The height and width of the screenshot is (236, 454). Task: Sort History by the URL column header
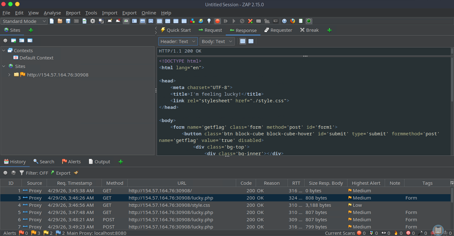tap(182, 183)
